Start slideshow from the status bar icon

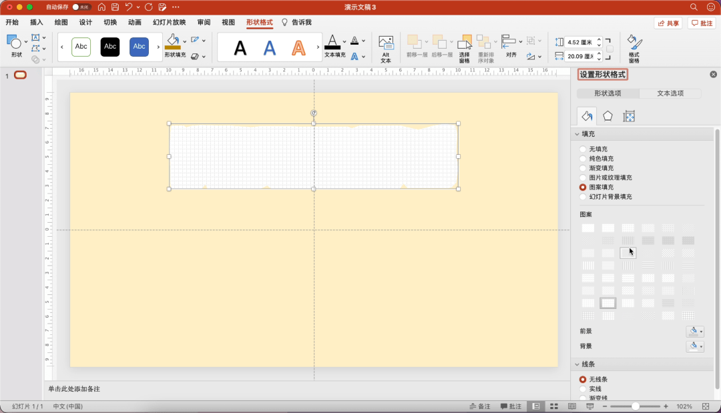(x=590, y=406)
